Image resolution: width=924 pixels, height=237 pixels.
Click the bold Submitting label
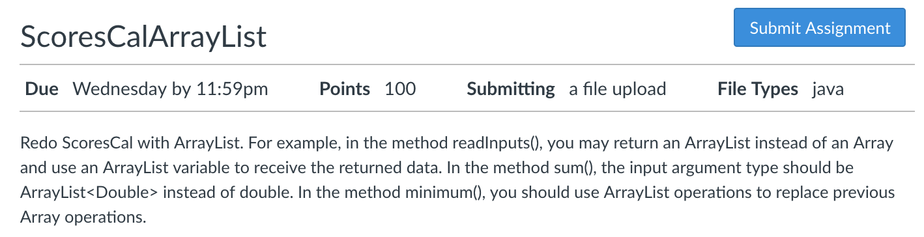point(511,89)
